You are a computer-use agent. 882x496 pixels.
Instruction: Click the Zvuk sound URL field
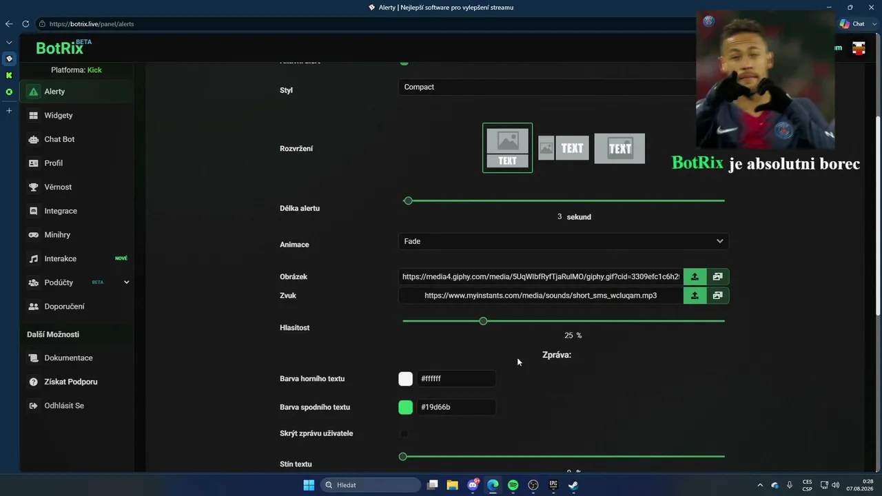[541, 296]
